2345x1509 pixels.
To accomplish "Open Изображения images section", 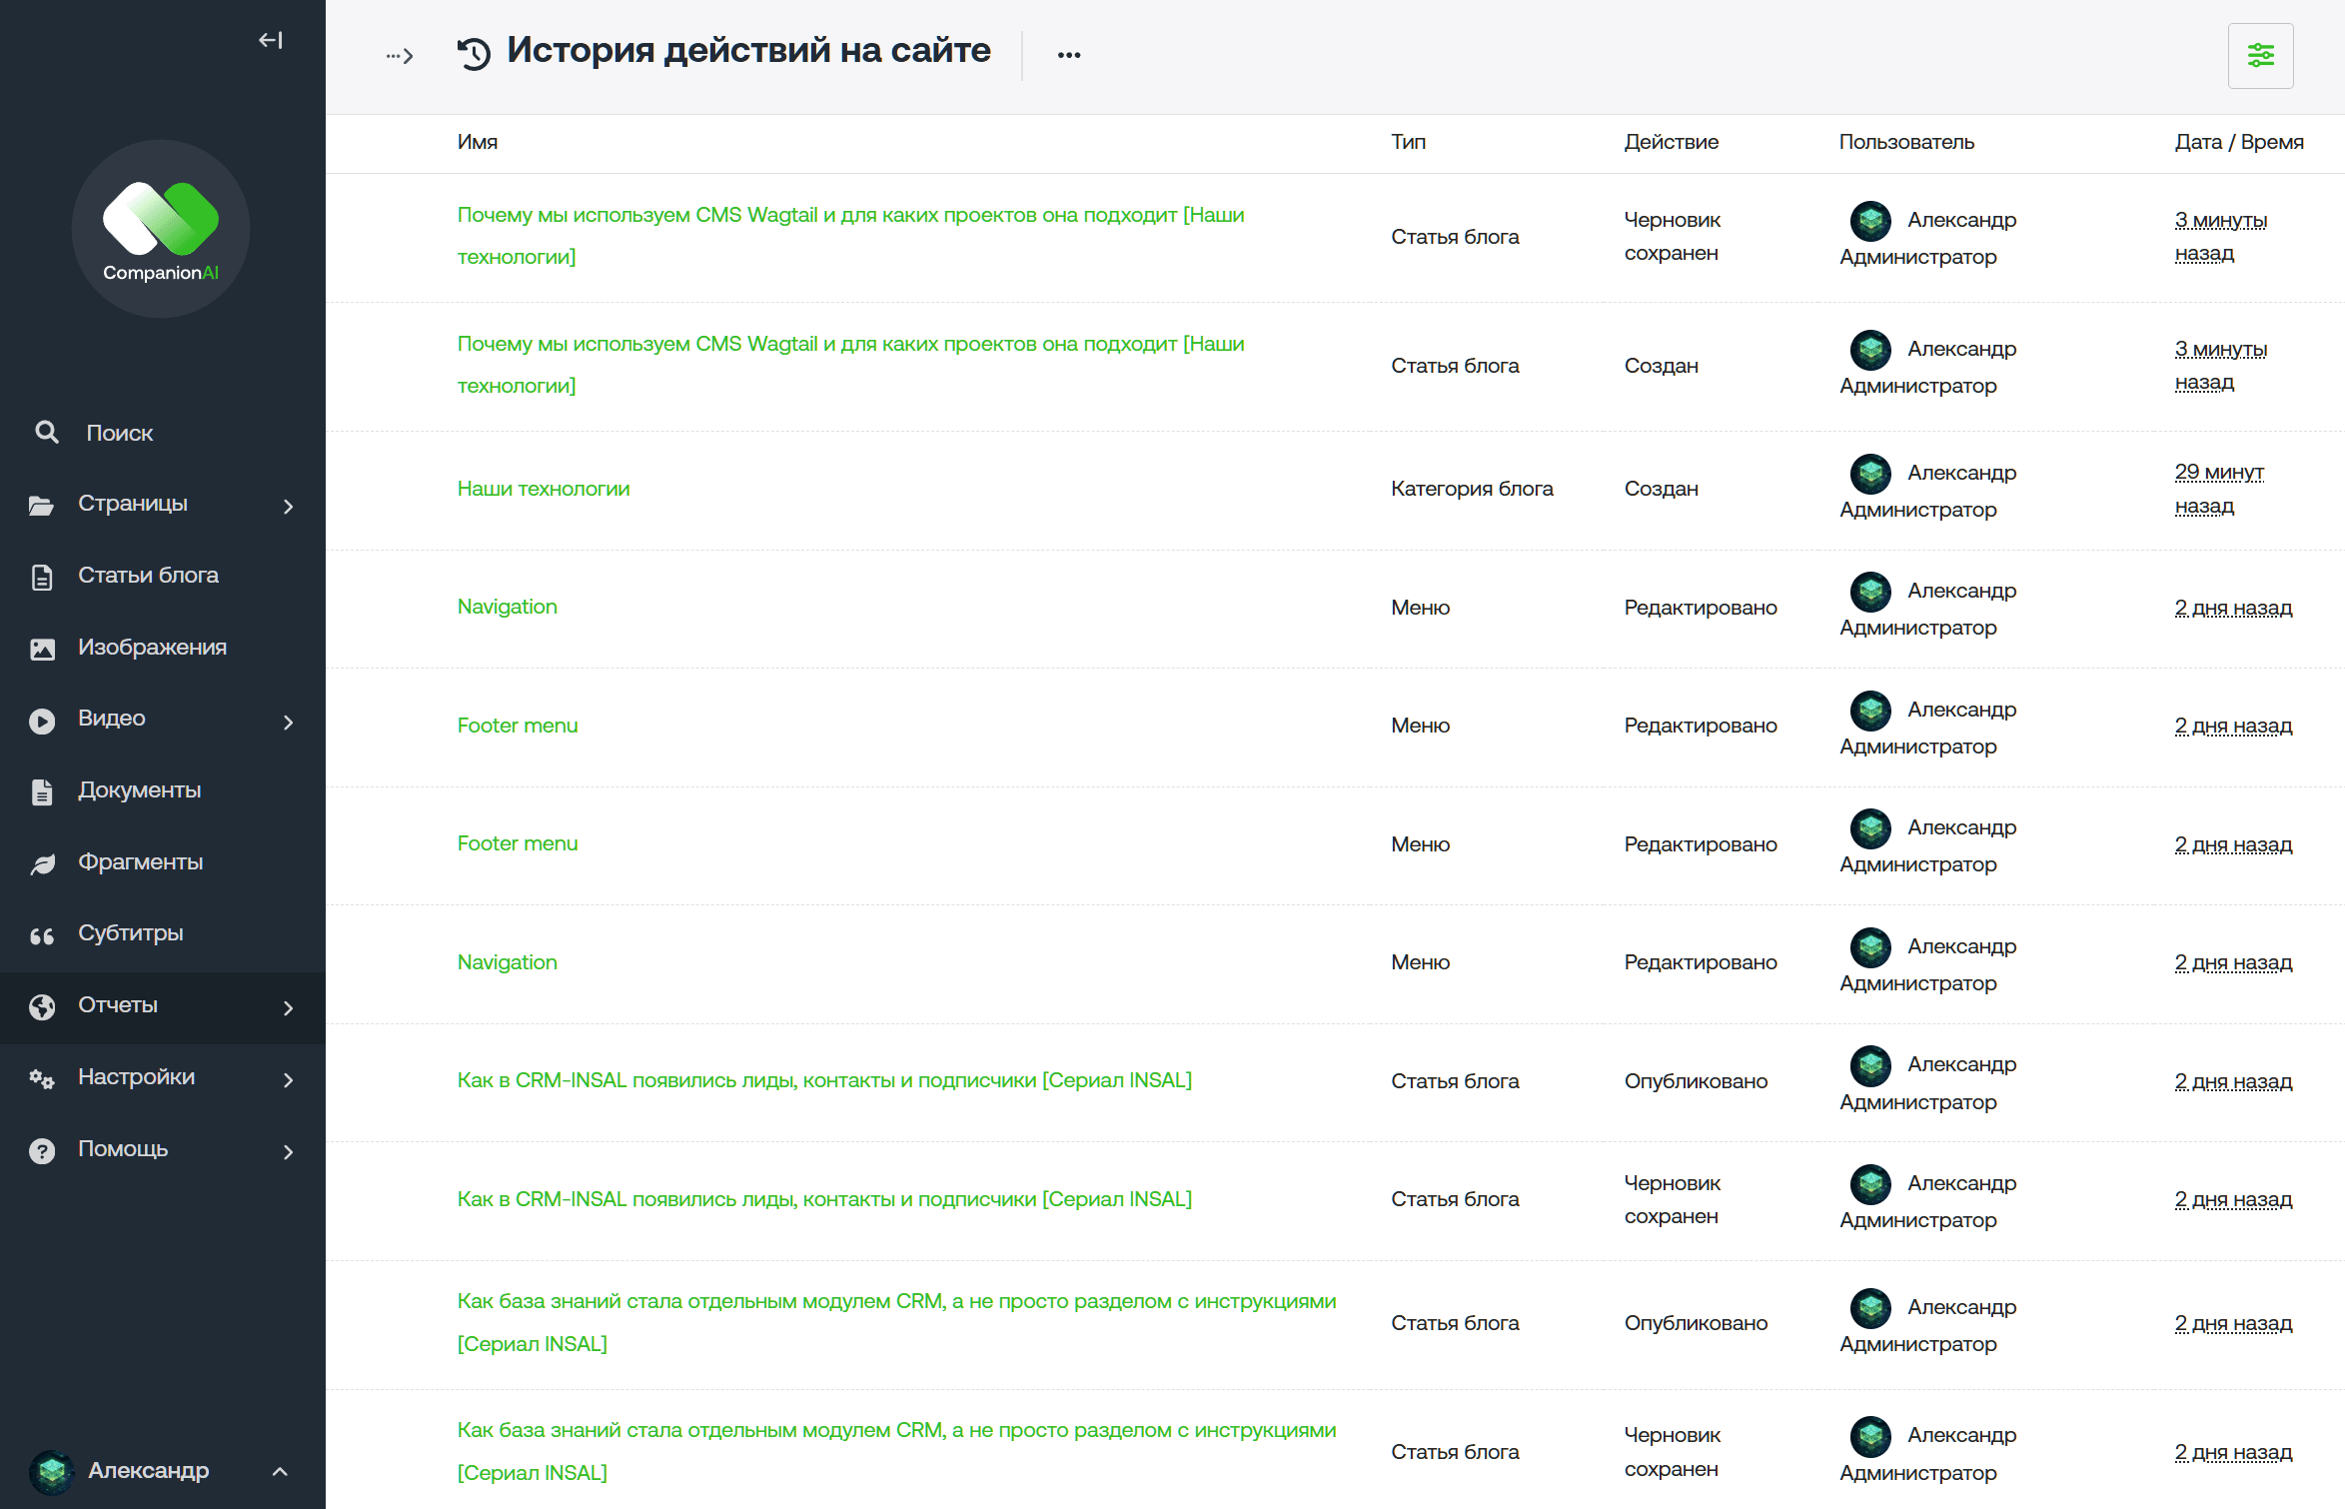I will [x=152, y=648].
